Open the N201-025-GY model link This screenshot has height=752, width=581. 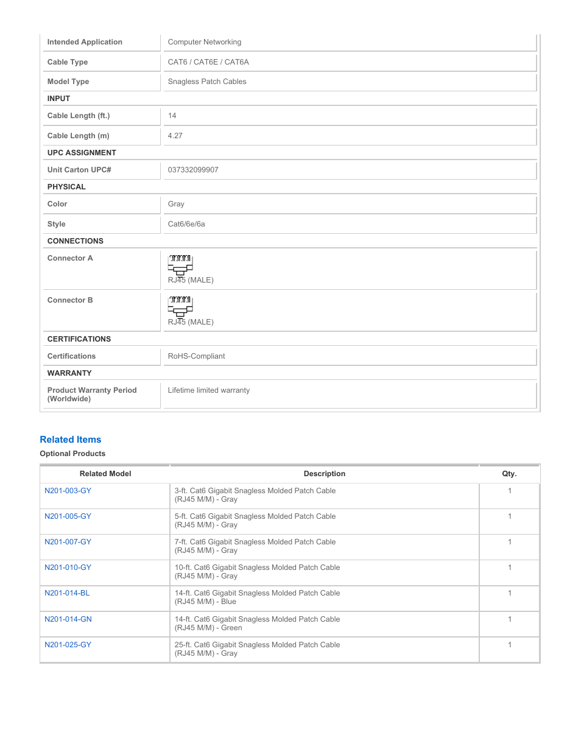(68, 645)
